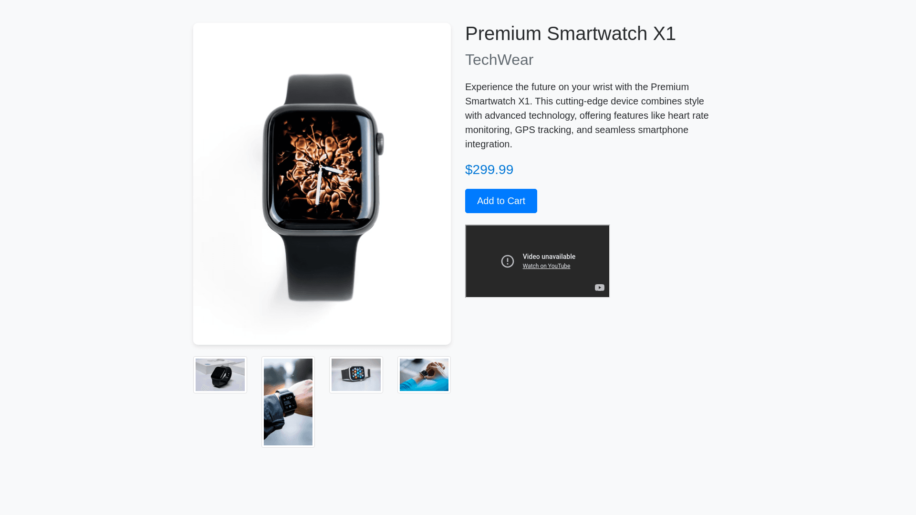Open the Watch on YouTube link

546,266
